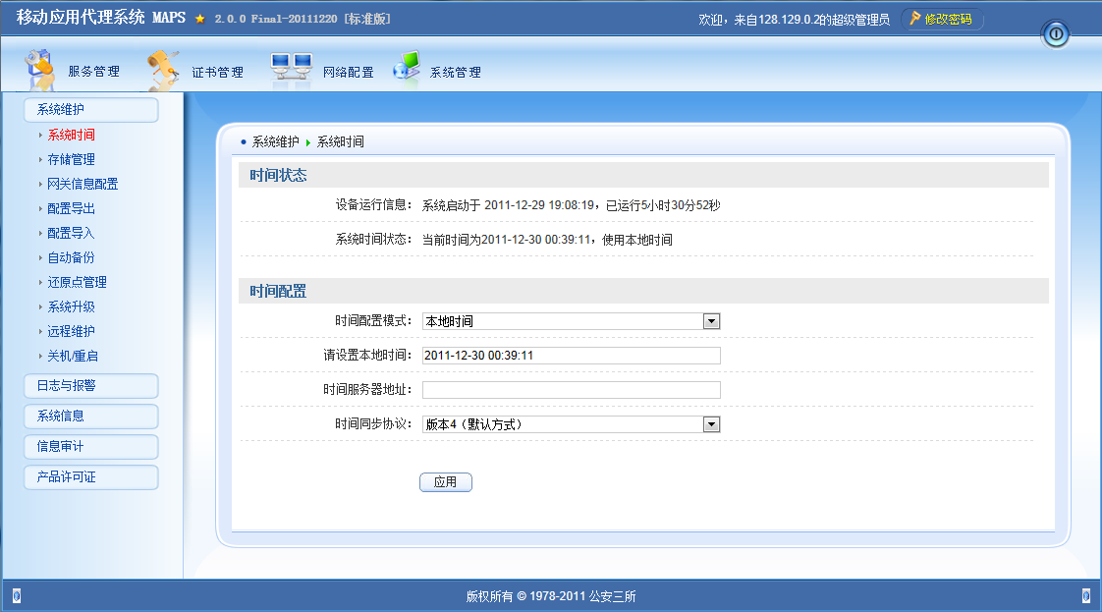Click the left arrow icon in footer
This screenshot has width=1102, height=612.
pos(16,595)
